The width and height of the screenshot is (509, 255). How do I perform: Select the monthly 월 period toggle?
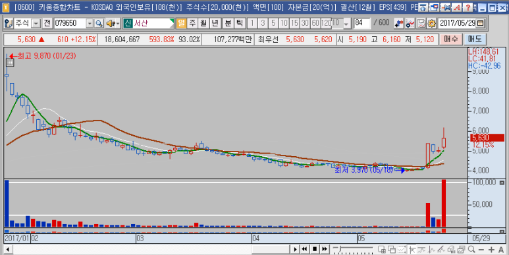coord(203,23)
